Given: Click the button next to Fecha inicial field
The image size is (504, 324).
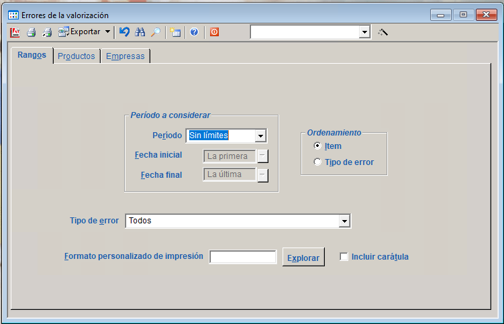Looking at the screenshot, I should click(263, 156).
